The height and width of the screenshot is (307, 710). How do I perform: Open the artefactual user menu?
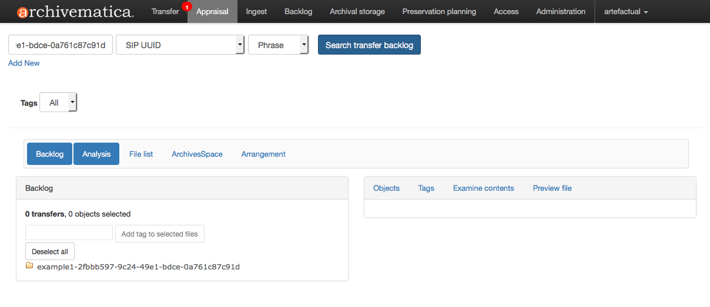(626, 12)
